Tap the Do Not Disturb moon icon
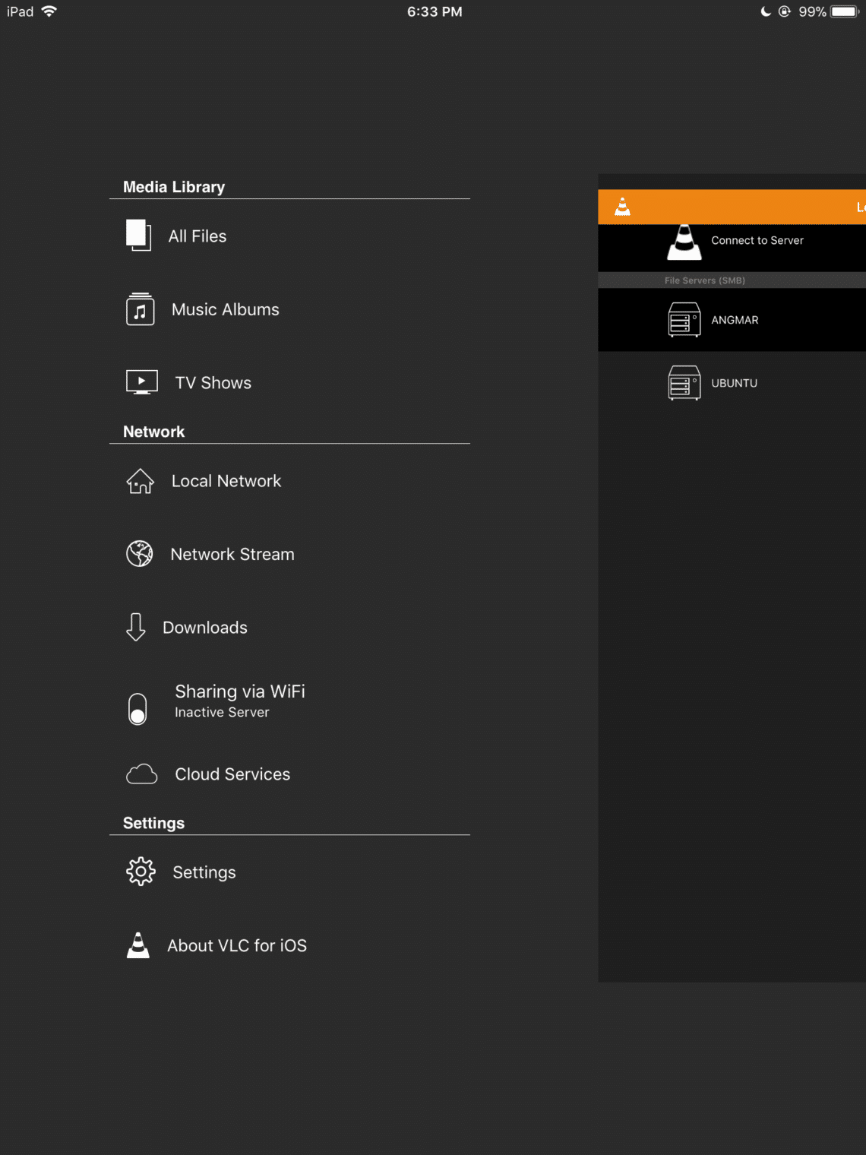The width and height of the screenshot is (866, 1155). coord(766,11)
